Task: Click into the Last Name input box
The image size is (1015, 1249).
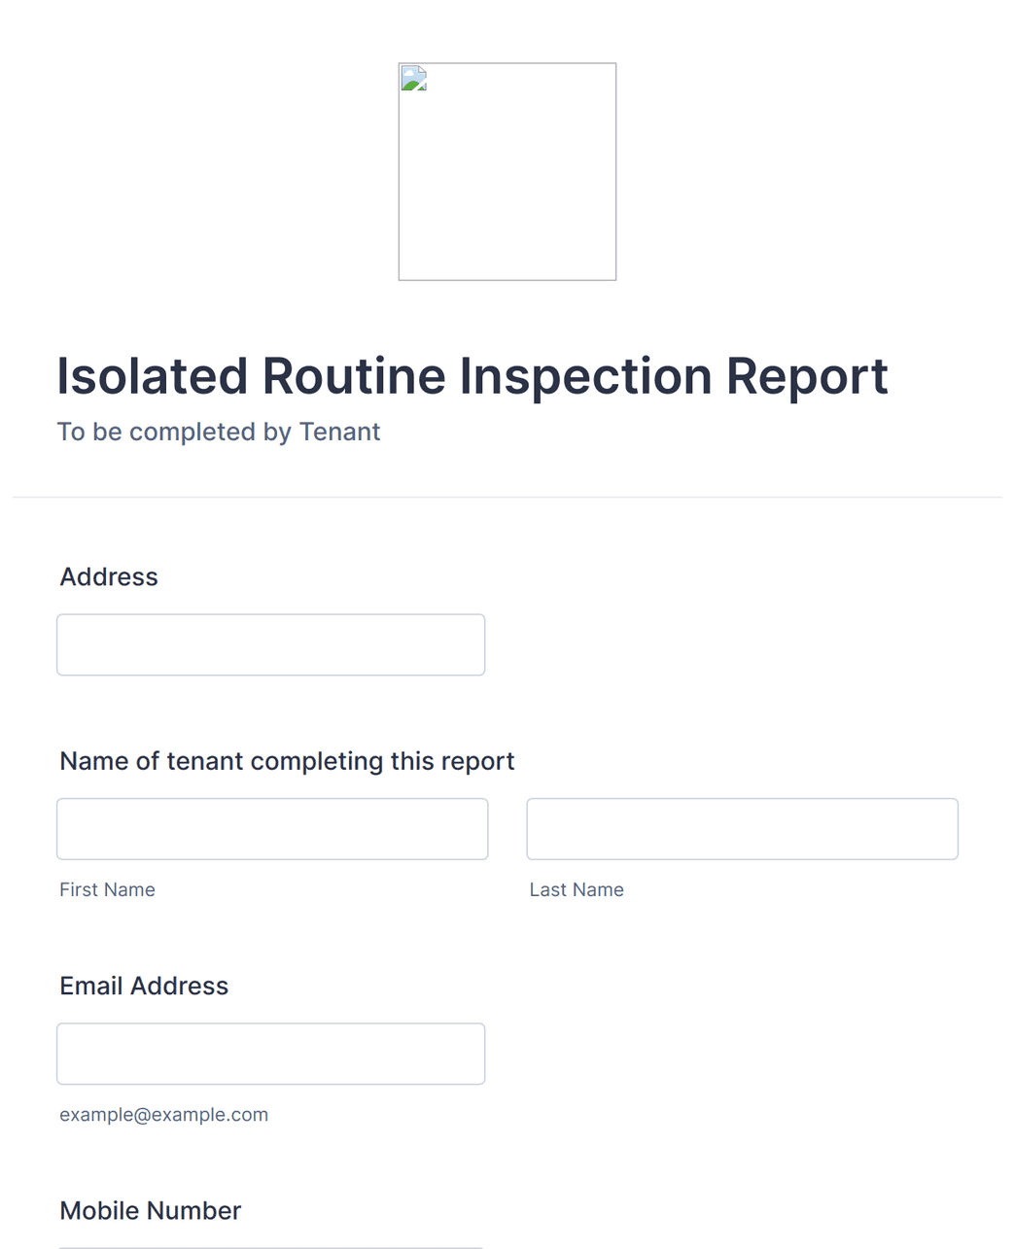Action: coord(743,829)
